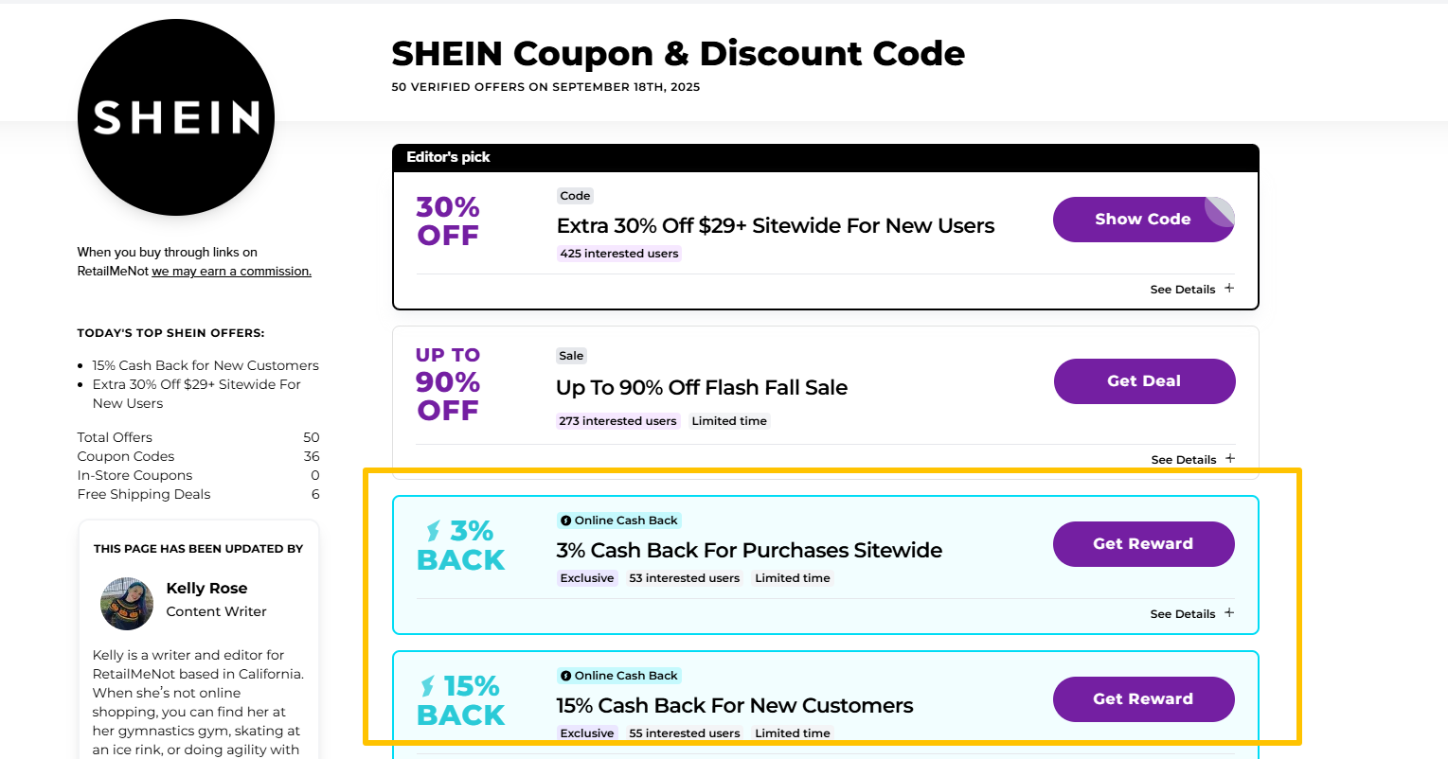
Task: Open Kelly Rose's profile photo
Action: 126,603
